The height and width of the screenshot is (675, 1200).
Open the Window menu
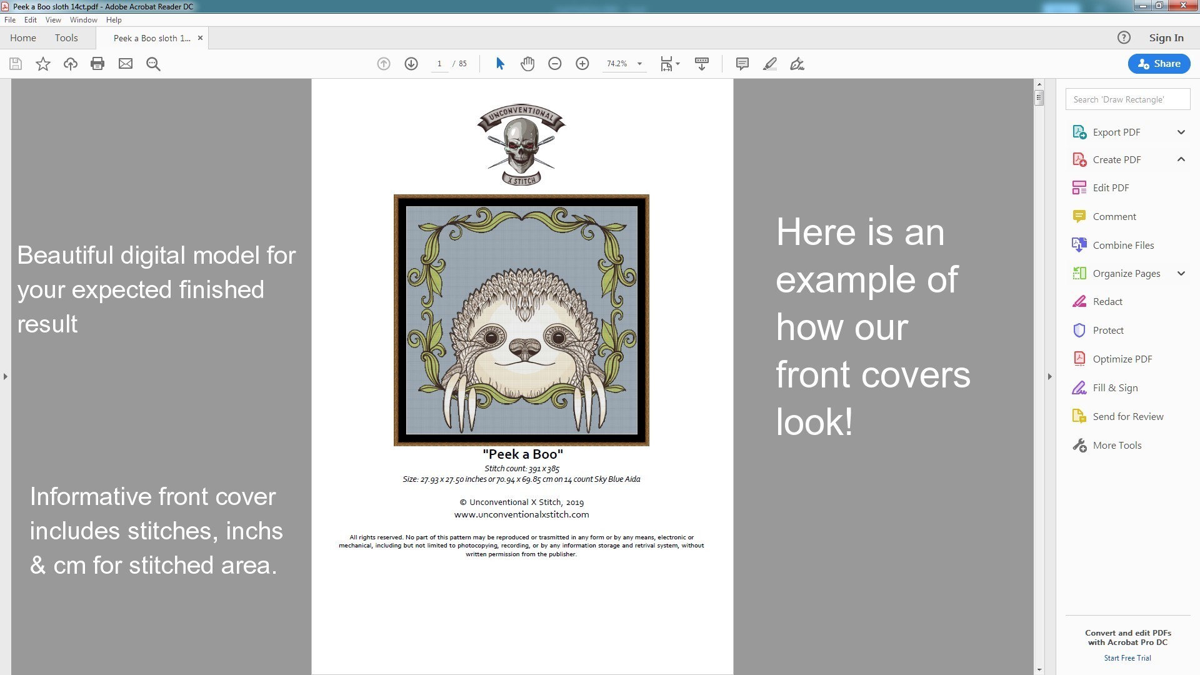pos(83,20)
